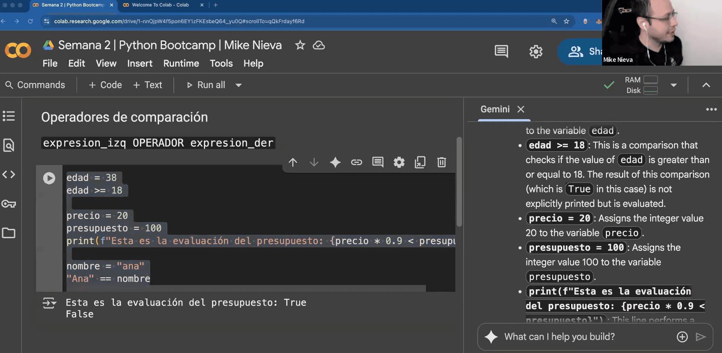The image size is (722, 353).
Task: Type in Gemini prompt input field
Action: point(585,337)
